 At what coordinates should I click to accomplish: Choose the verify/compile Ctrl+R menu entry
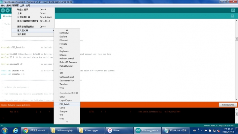point(33,9)
